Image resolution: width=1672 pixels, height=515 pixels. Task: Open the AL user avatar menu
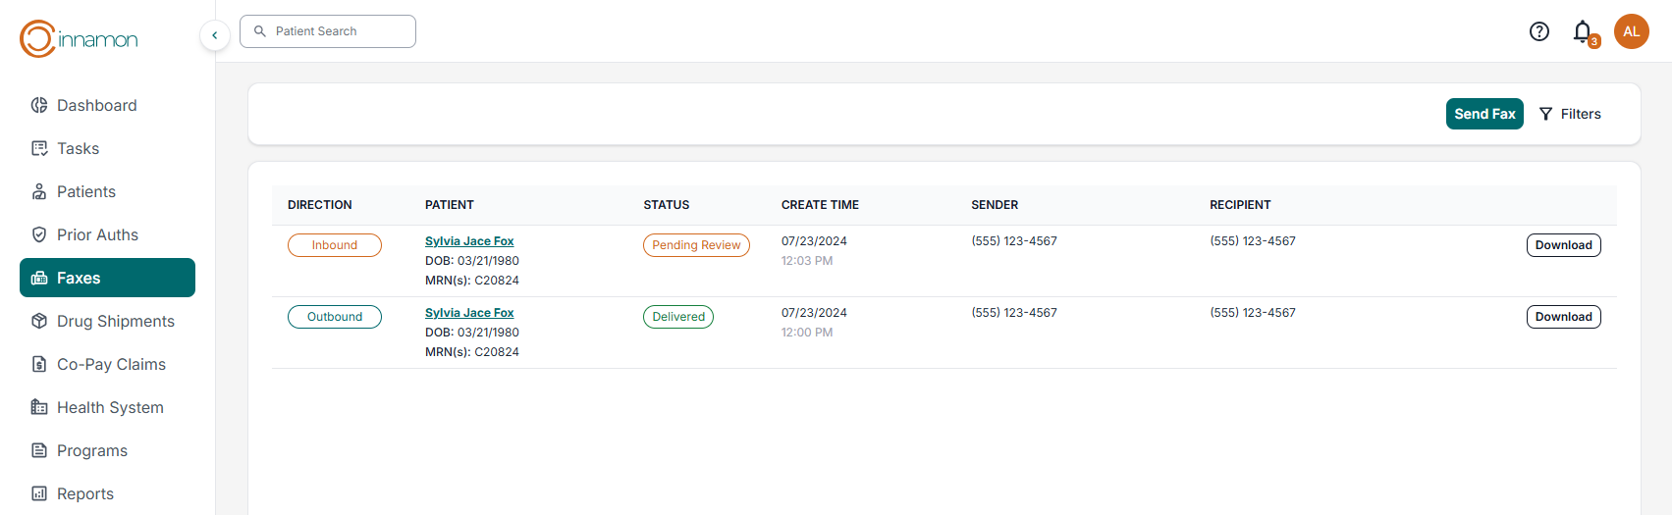pos(1632,31)
